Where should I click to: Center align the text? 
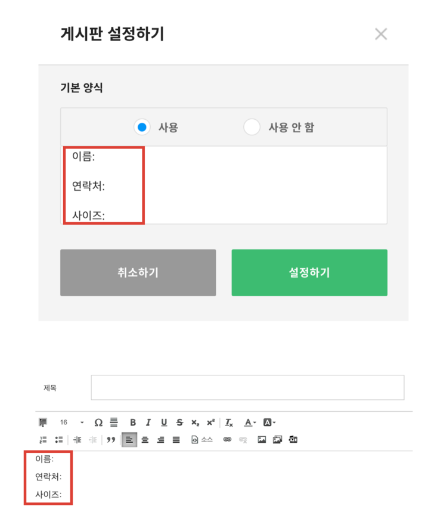pyautogui.click(x=145, y=440)
